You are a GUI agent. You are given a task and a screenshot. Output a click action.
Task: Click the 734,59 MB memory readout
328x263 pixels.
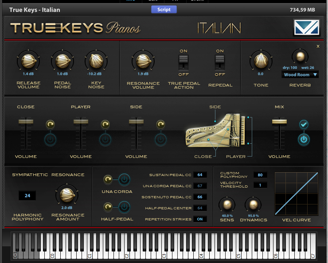[x=302, y=10]
